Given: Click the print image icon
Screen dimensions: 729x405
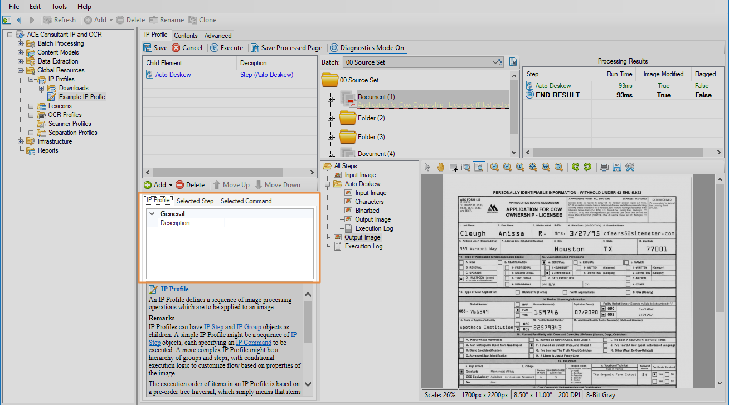Looking at the screenshot, I should pos(604,167).
